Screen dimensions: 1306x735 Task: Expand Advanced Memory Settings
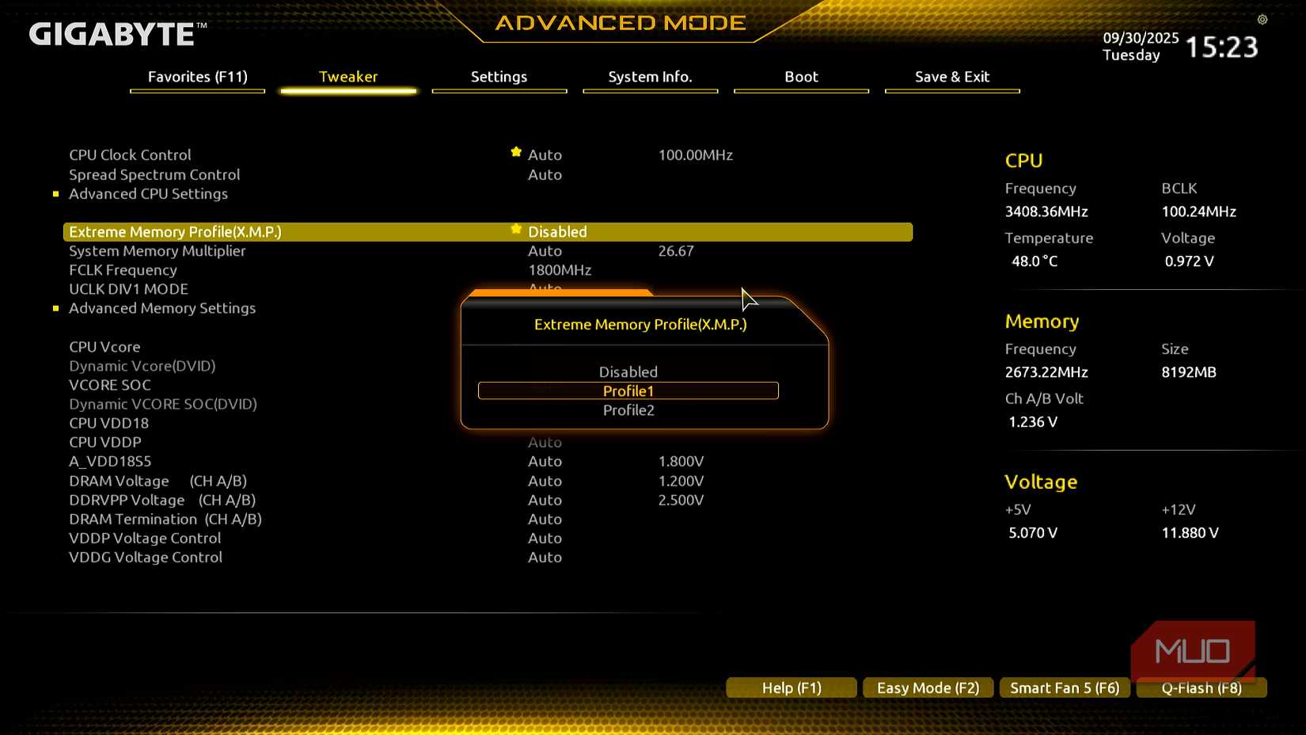click(162, 308)
